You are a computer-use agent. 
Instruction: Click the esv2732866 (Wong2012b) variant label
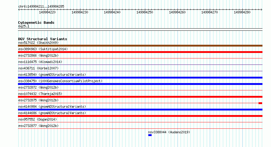click(38, 55)
